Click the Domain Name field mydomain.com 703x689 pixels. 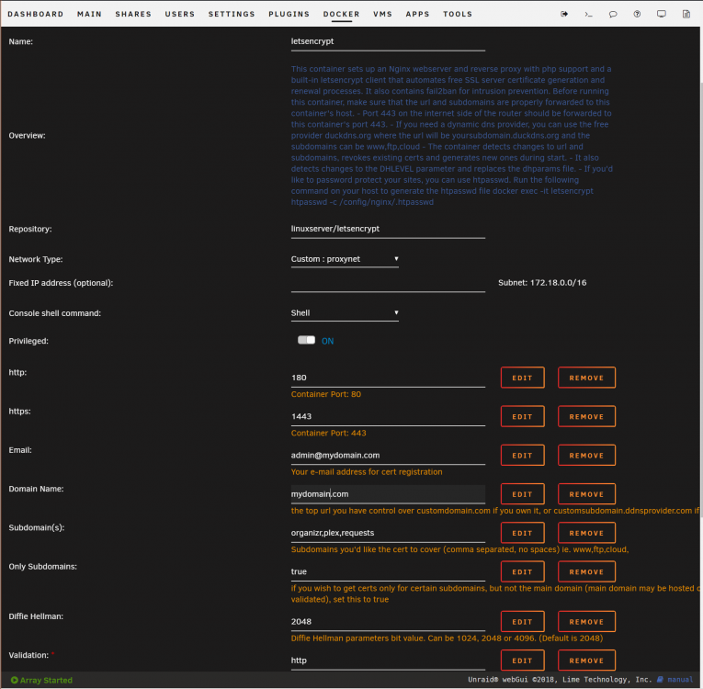tap(388, 494)
